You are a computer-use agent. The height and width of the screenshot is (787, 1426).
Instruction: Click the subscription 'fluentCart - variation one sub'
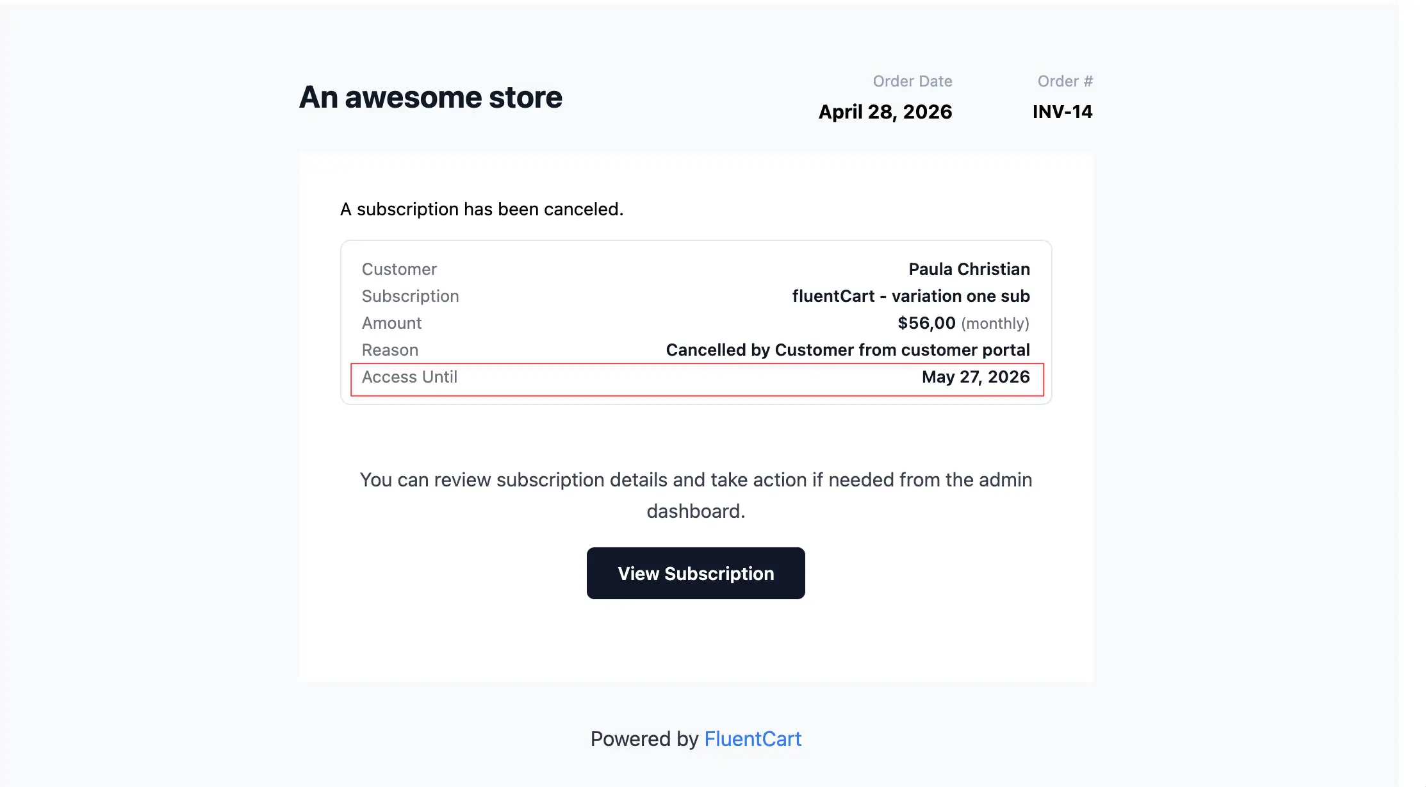point(911,295)
